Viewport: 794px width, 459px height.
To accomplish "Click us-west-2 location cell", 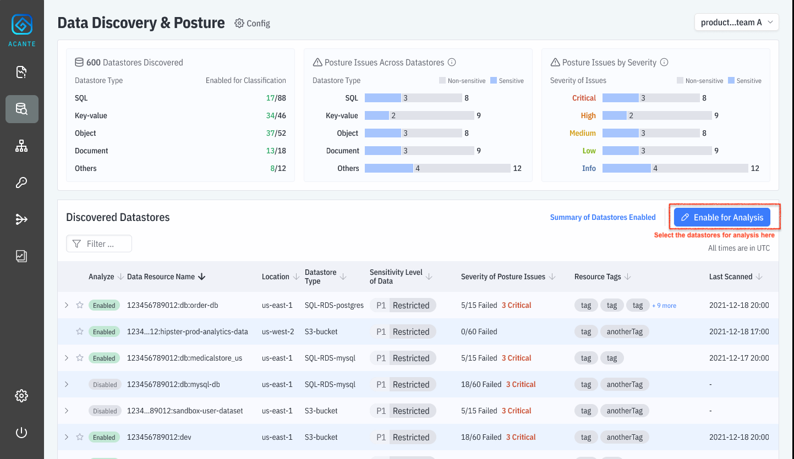I will click(278, 331).
